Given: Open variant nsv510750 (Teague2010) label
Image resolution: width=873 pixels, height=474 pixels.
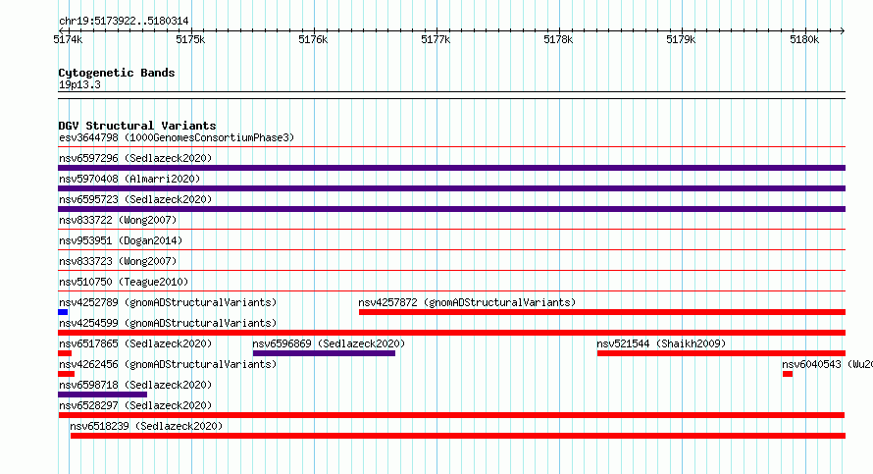Looking at the screenshot, I should tap(124, 282).
